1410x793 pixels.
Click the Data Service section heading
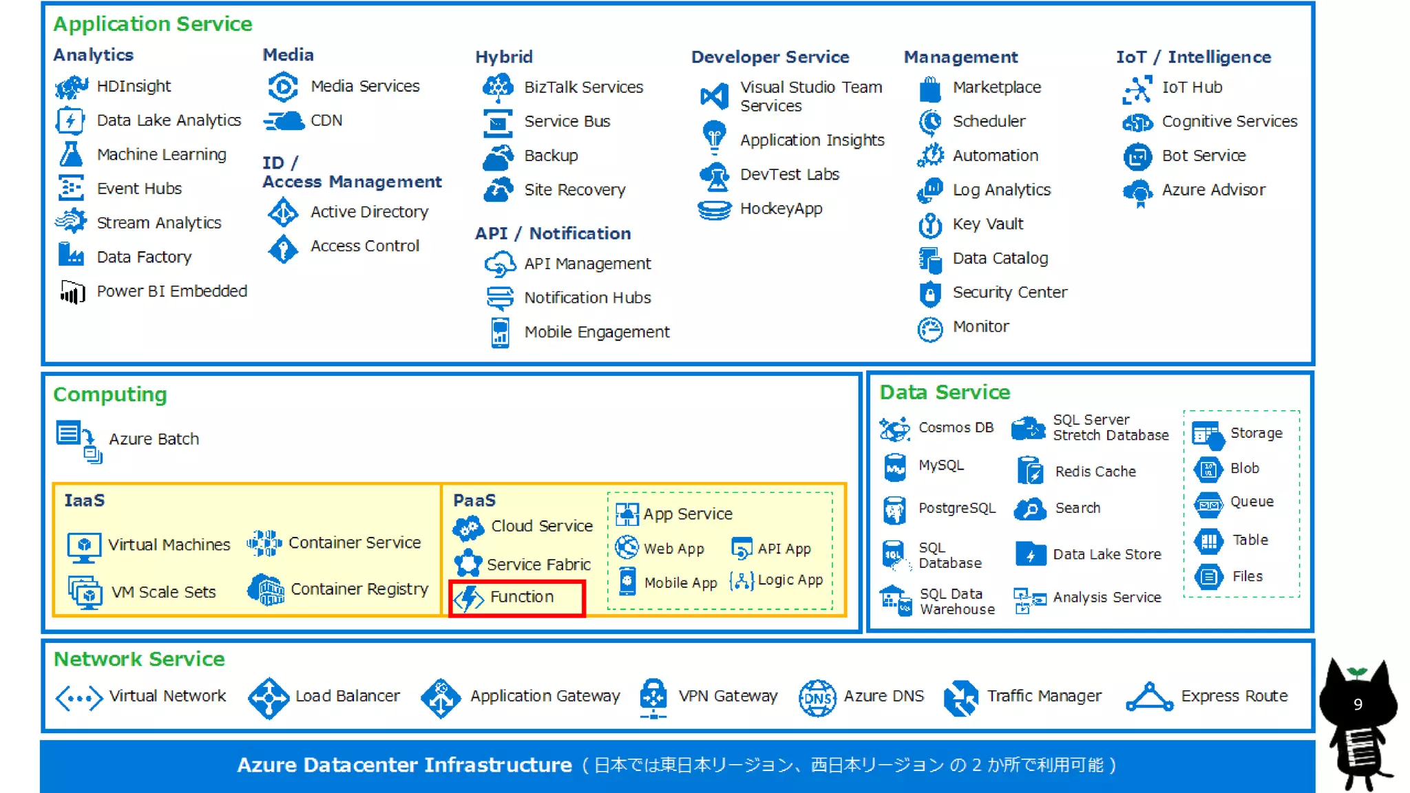[x=945, y=392]
